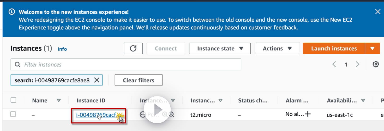
Task: Tick the select-all checkbox in the table header
Action: point(13,100)
